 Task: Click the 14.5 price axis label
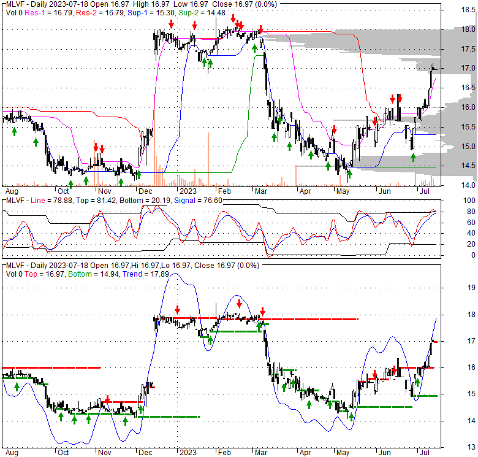click(468, 166)
